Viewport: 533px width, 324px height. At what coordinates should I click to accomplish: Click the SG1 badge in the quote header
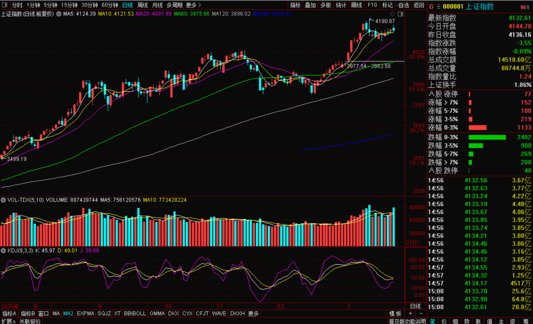(524, 7)
